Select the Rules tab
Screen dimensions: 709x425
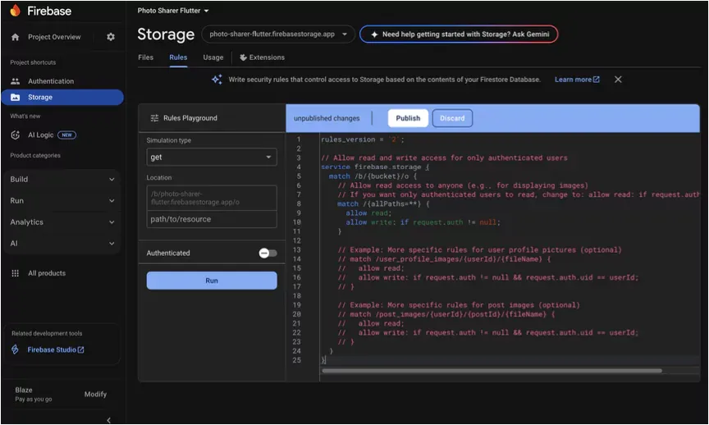coord(178,57)
